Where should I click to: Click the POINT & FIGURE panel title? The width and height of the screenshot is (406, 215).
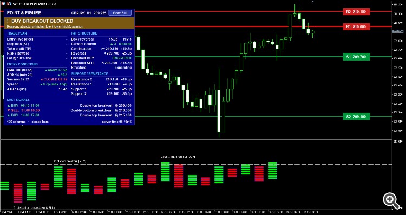[x=24, y=12]
